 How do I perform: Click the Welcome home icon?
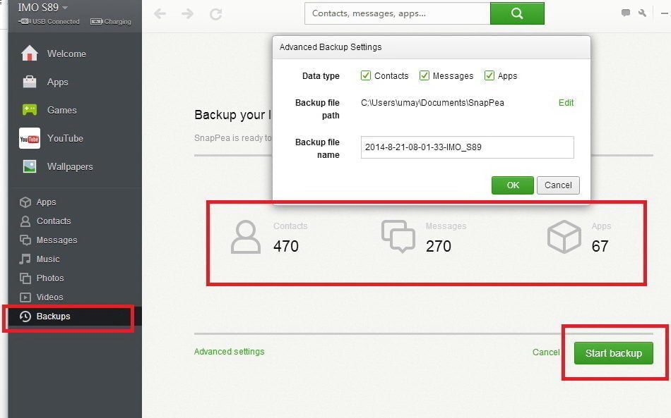[x=30, y=54]
